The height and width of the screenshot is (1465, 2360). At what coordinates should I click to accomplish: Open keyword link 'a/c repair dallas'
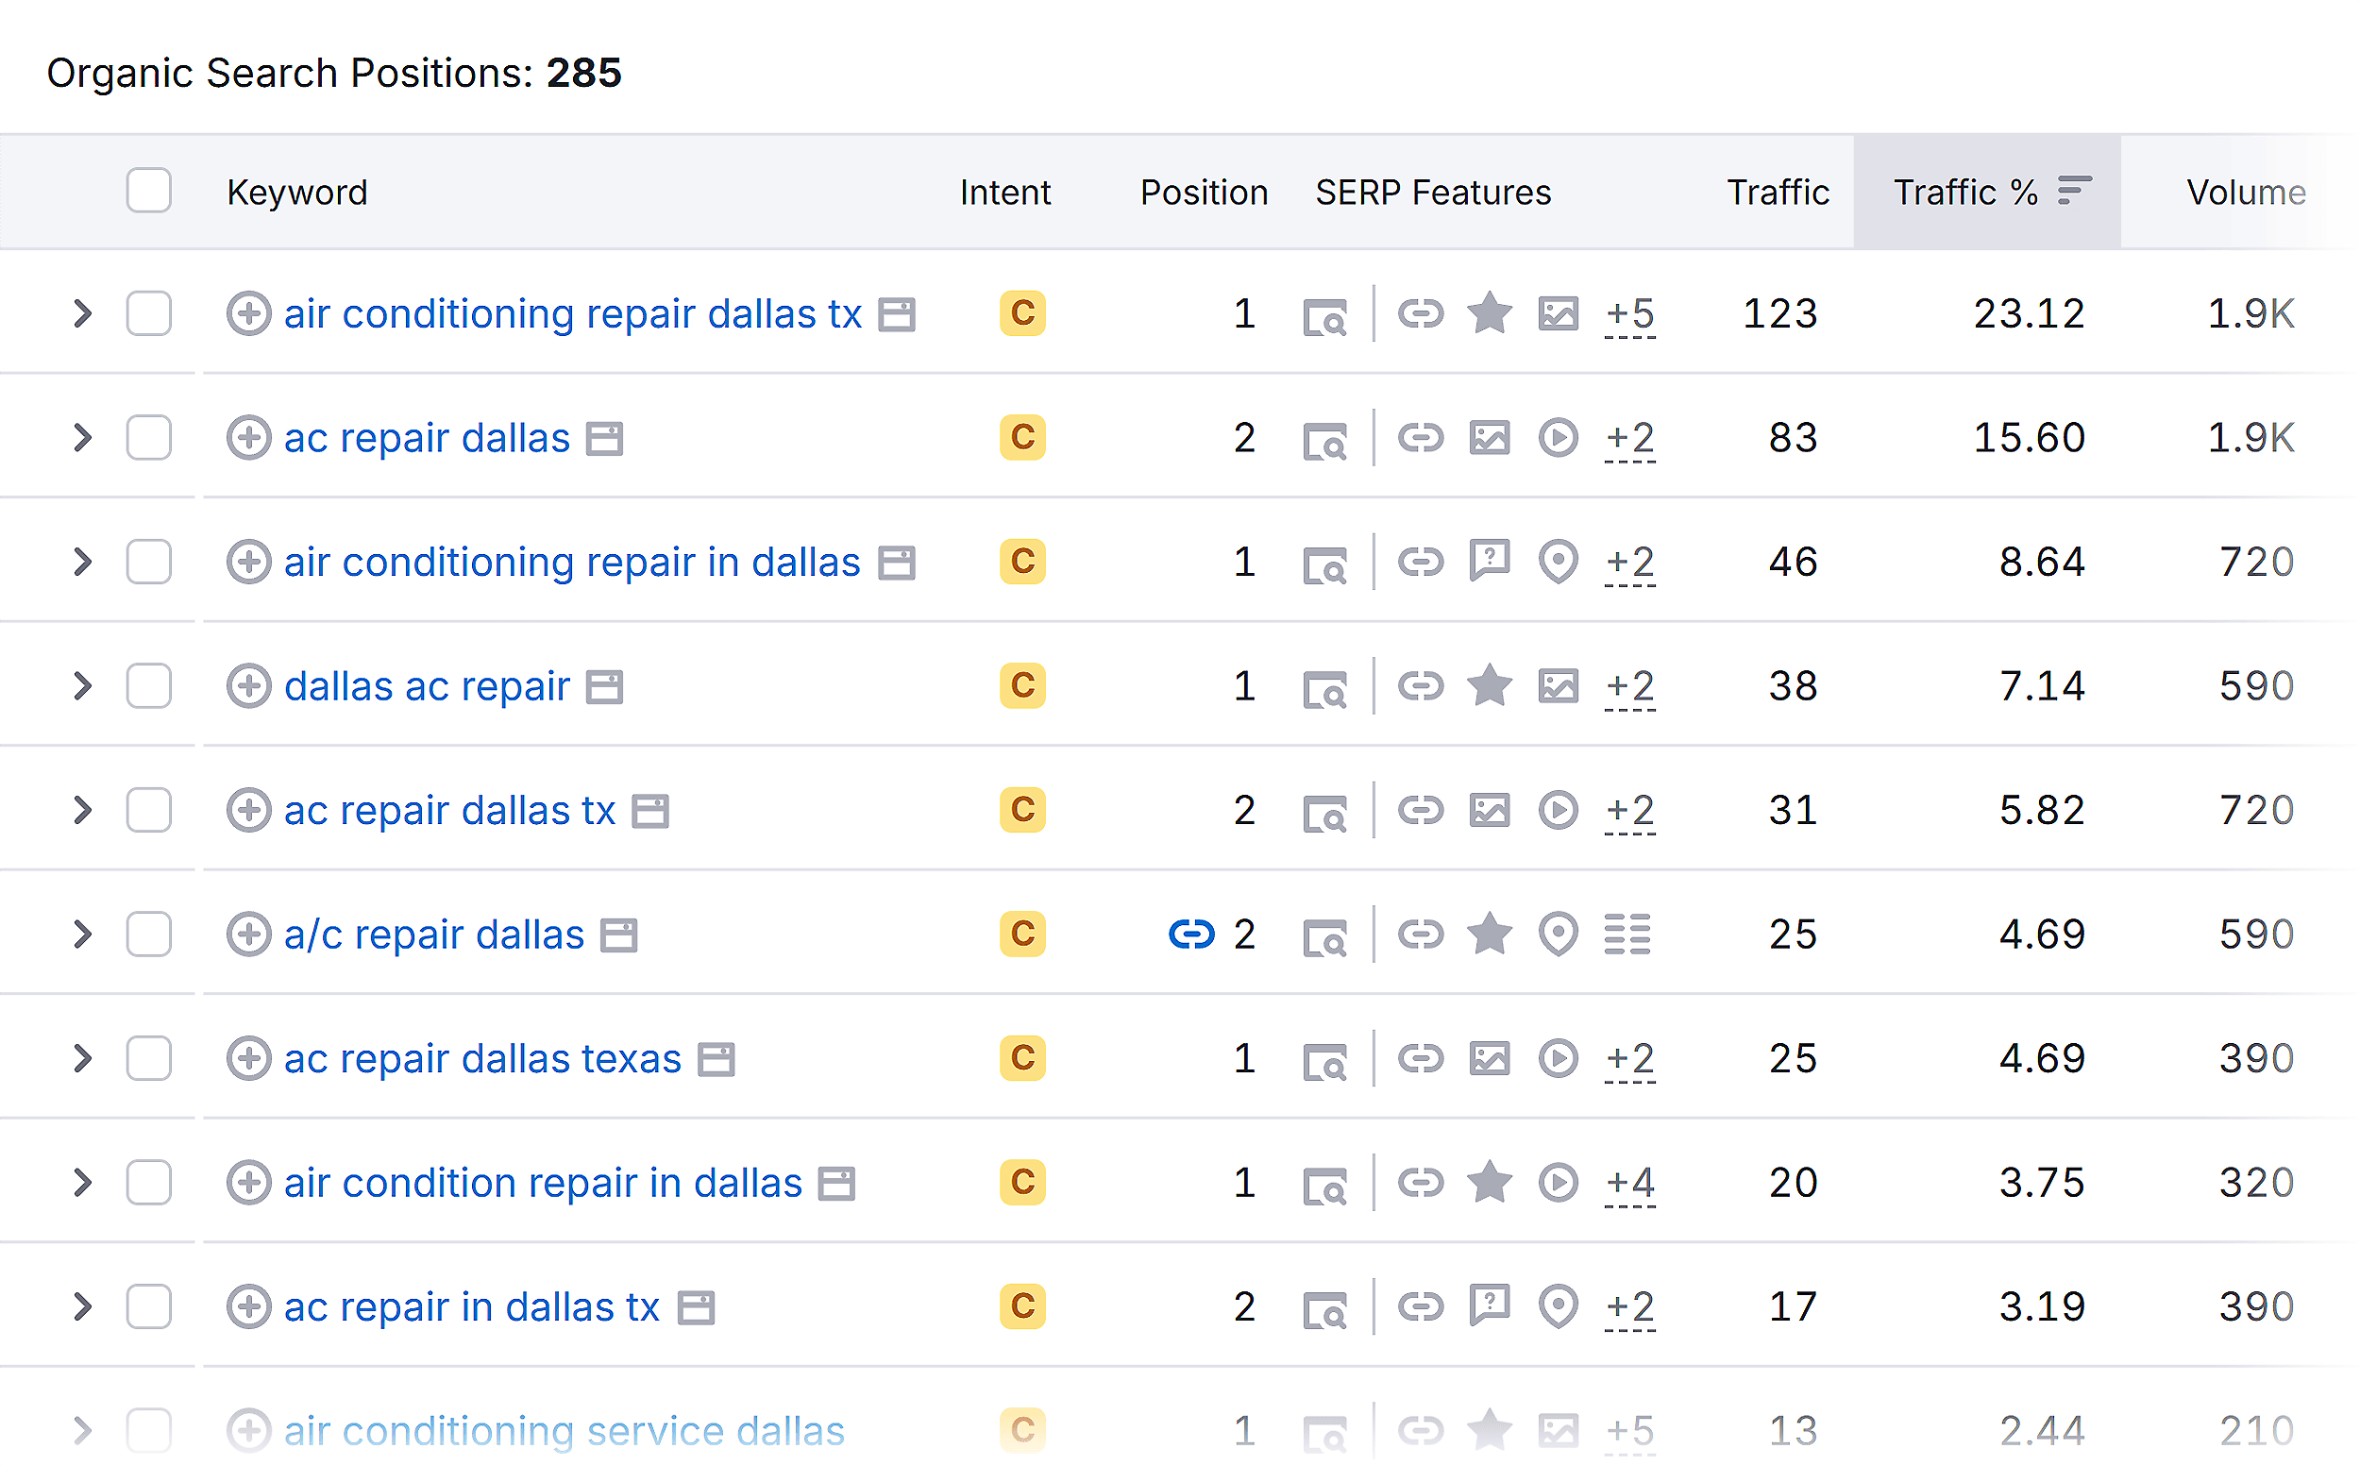click(x=434, y=935)
